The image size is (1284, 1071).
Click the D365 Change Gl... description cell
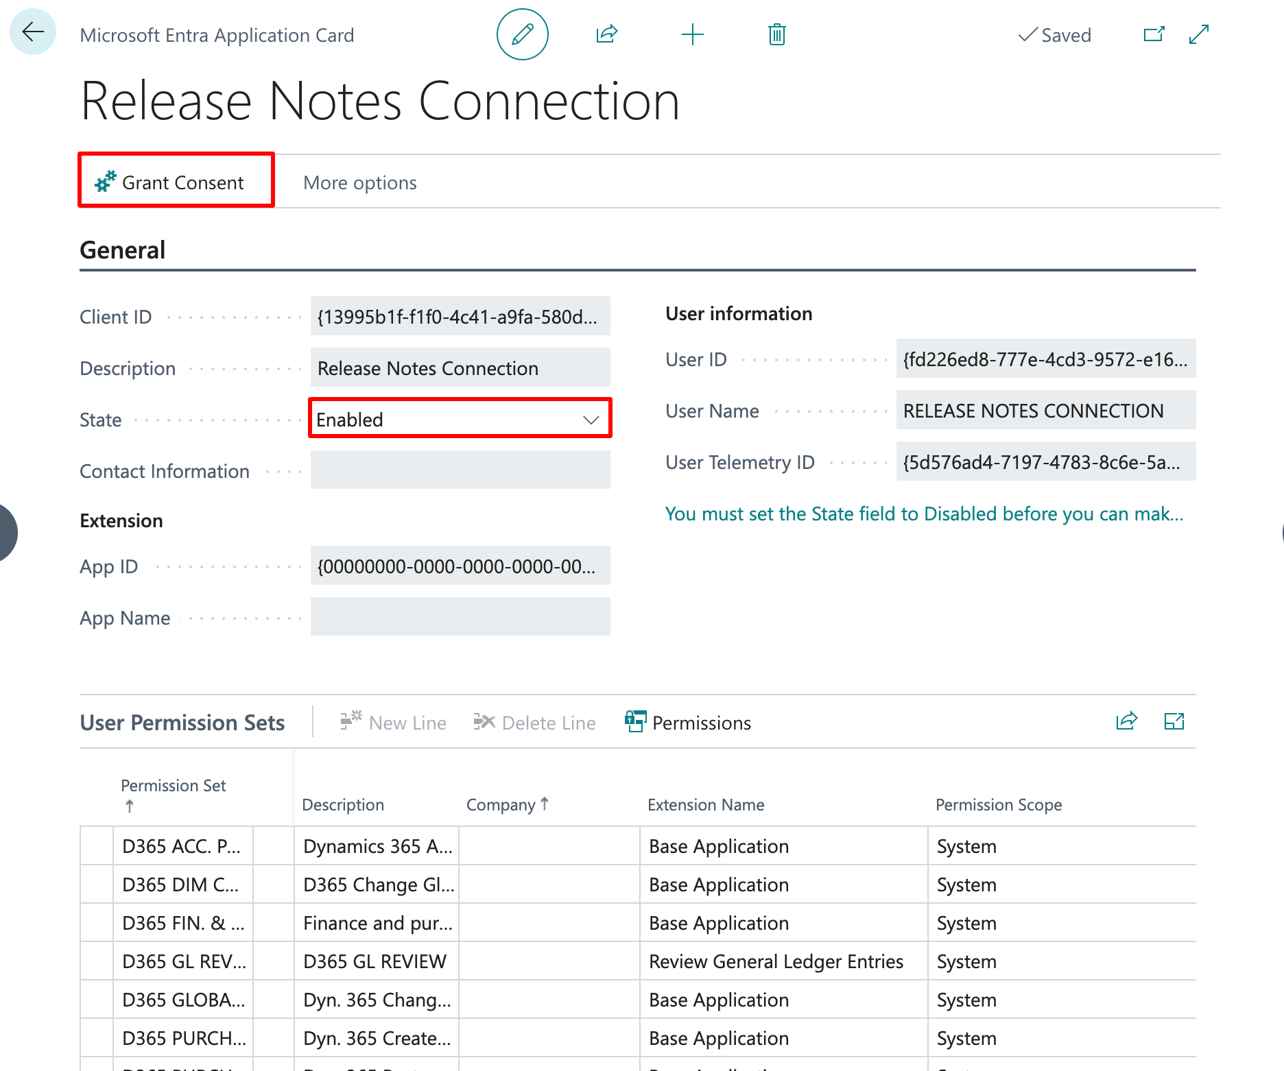coord(377,885)
